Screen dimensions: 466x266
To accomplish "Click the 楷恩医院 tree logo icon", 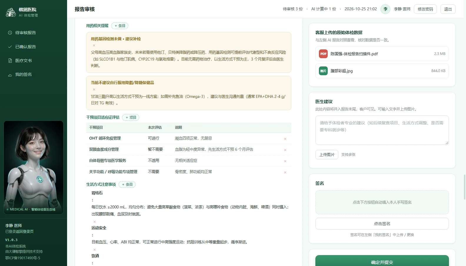I will coord(11,12).
